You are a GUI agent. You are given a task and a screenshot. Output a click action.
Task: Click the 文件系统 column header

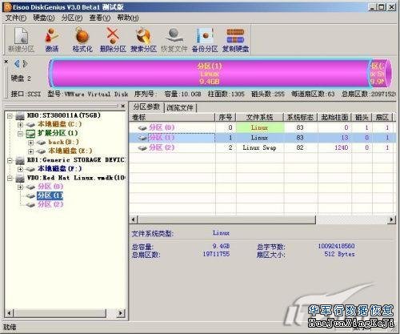pos(259,117)
